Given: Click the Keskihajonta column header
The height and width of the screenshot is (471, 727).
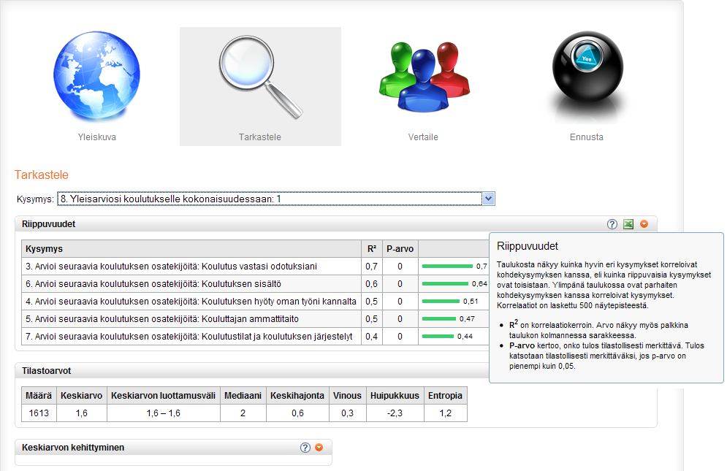Looking at the screenshot, I should pos(297,396).
